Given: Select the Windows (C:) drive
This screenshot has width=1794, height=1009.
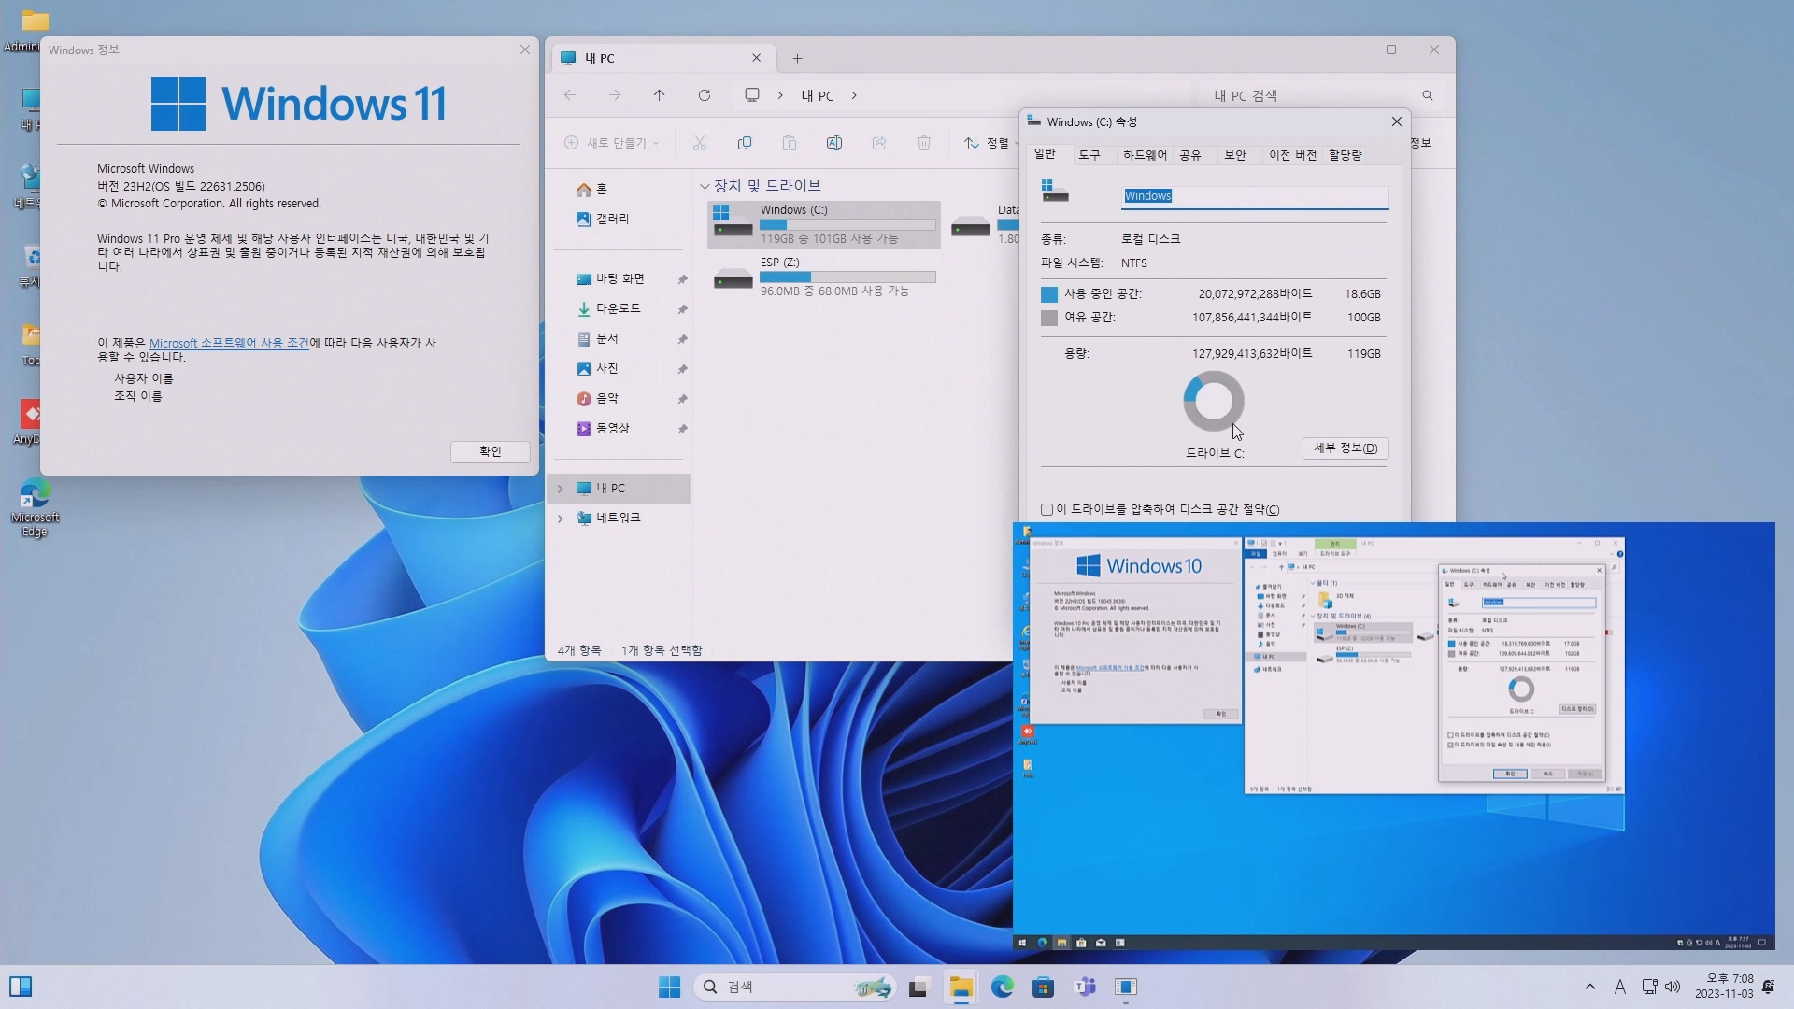Looking at the screenshot, I should click(824, 224).
